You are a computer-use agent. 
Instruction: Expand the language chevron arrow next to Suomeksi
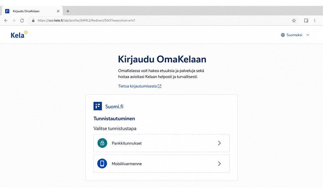308,35
